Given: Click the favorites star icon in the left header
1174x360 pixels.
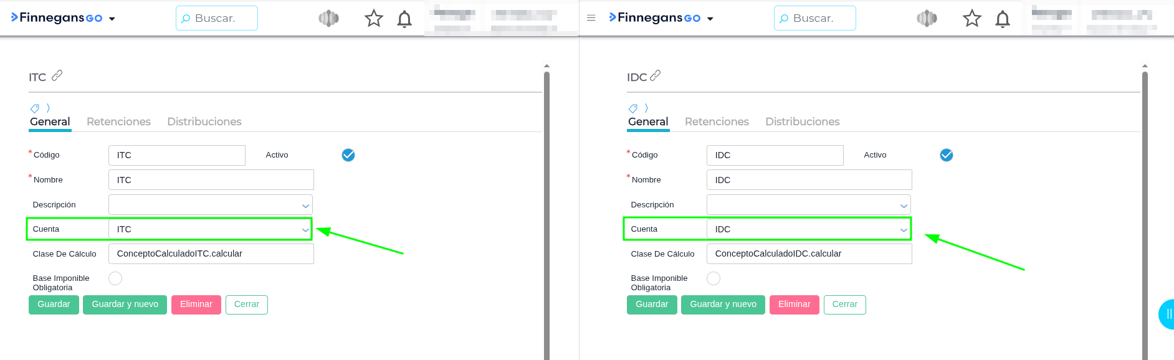Looking at the screenshot, I should coord(374,19).
